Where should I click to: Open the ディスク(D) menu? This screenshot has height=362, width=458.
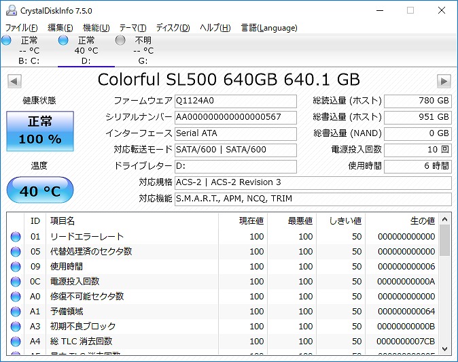click(173, 28)
